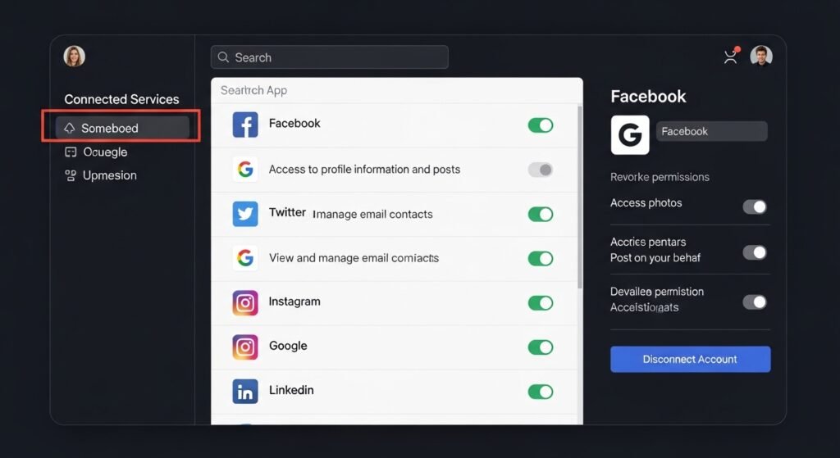Open notifications icon with the red dot
The image size is (840, 458).
coord(730,57)
